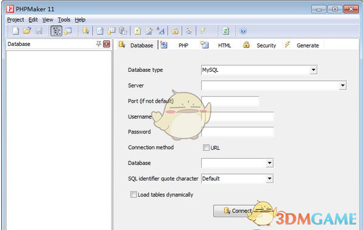Maximize the PHPMaker window

tap(335, 9)
